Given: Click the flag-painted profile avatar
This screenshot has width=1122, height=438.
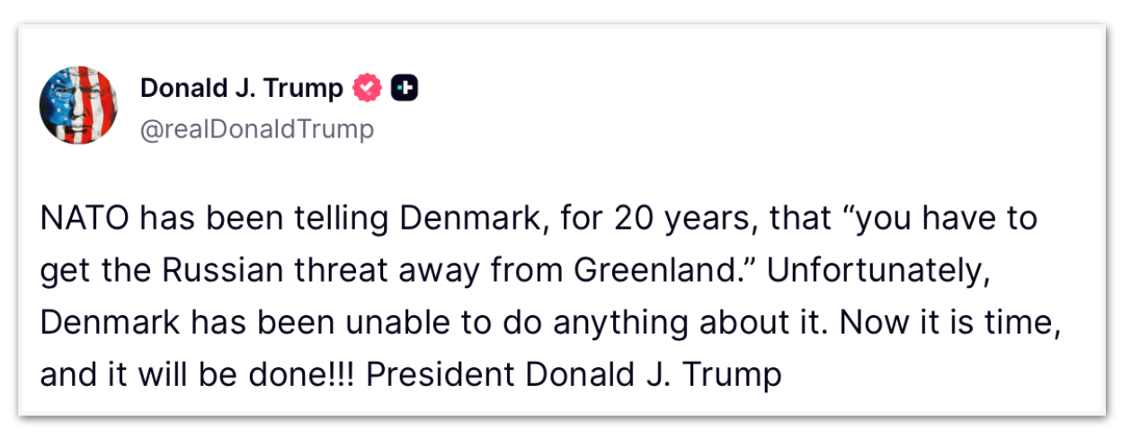Looking at the screenshot, I should pyautogui.click(x=78, y=106).
